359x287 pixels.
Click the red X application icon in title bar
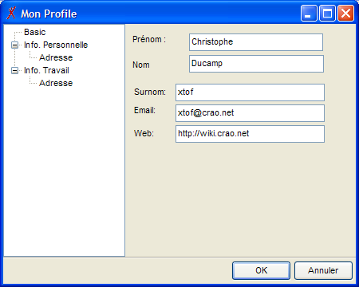11,13
